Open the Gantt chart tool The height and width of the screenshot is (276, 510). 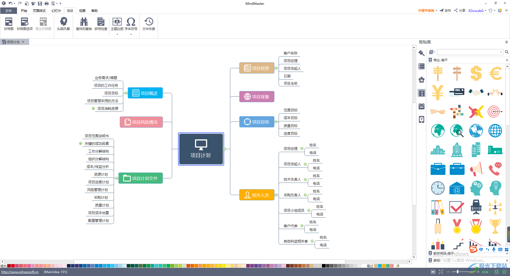[8, 24]
